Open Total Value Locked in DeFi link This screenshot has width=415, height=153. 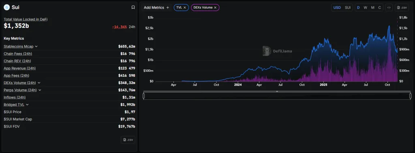coord(26,19)
